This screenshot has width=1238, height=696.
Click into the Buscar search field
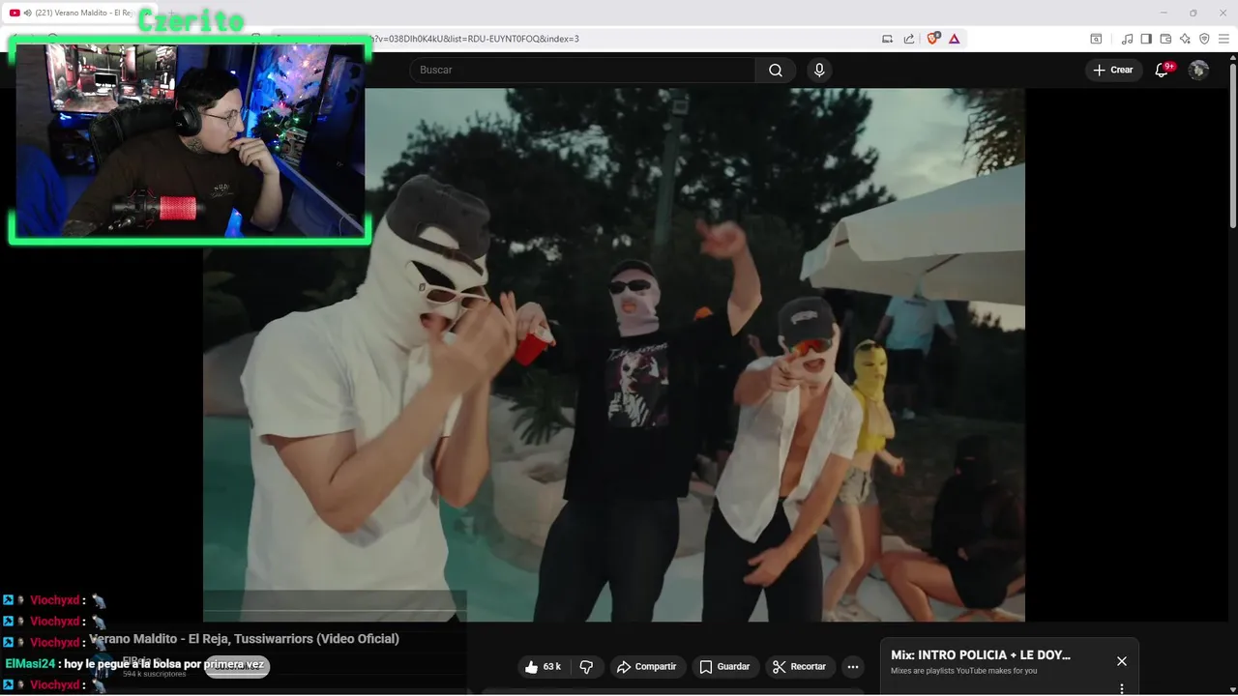583,70
